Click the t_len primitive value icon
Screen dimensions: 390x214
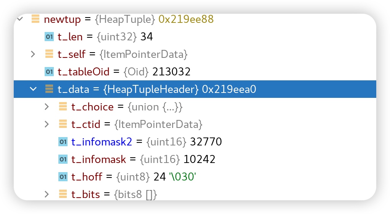[x=49, y=37]
